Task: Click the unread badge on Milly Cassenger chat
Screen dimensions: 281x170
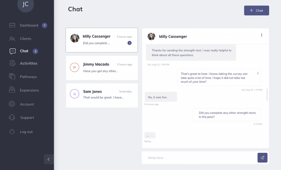Action: [x=130, y=43]
